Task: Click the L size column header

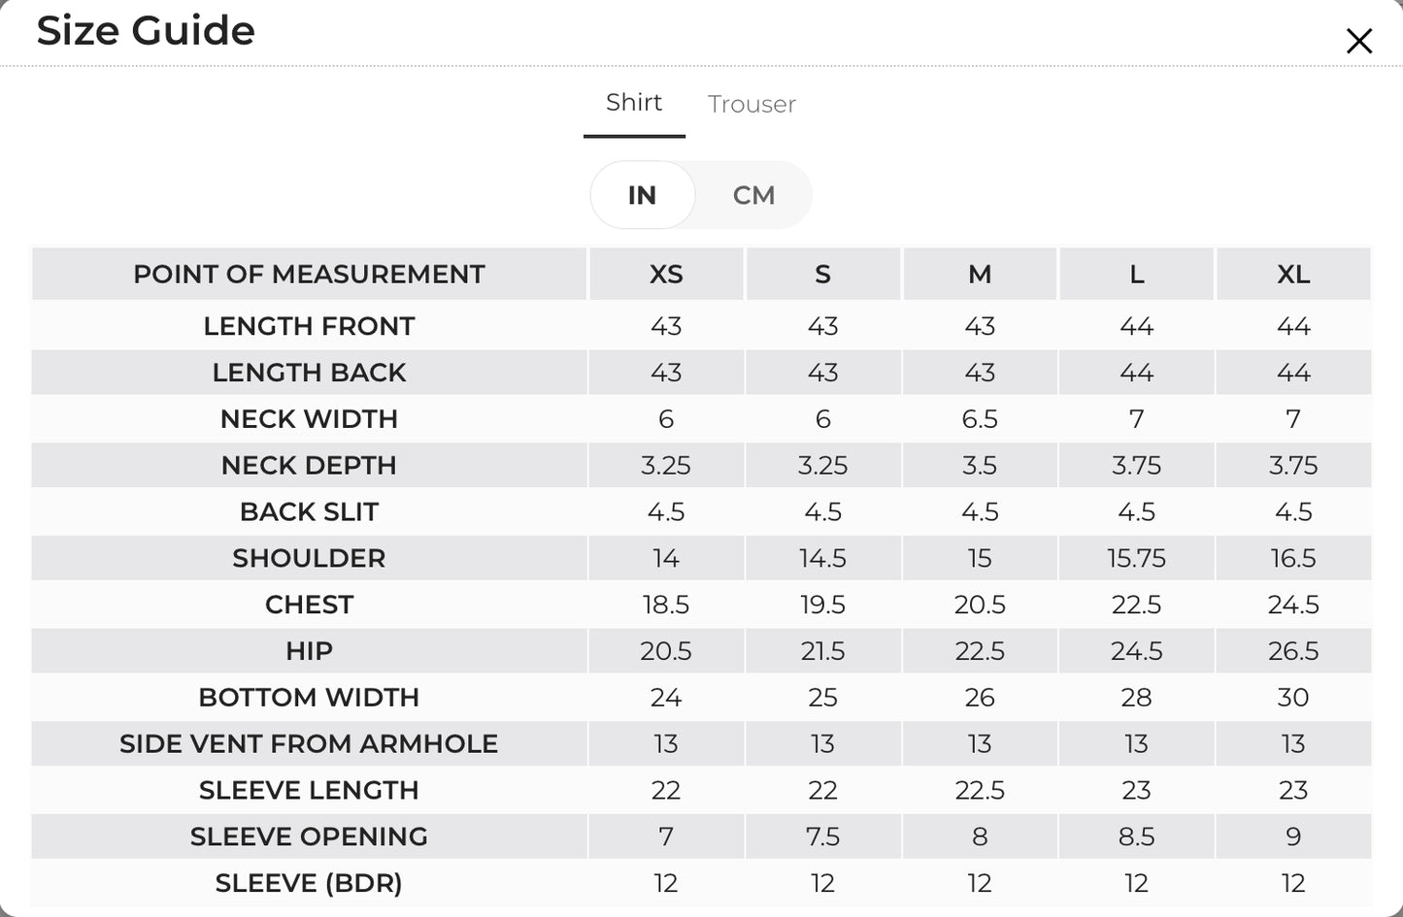Action: click(x=1137, y=275)
